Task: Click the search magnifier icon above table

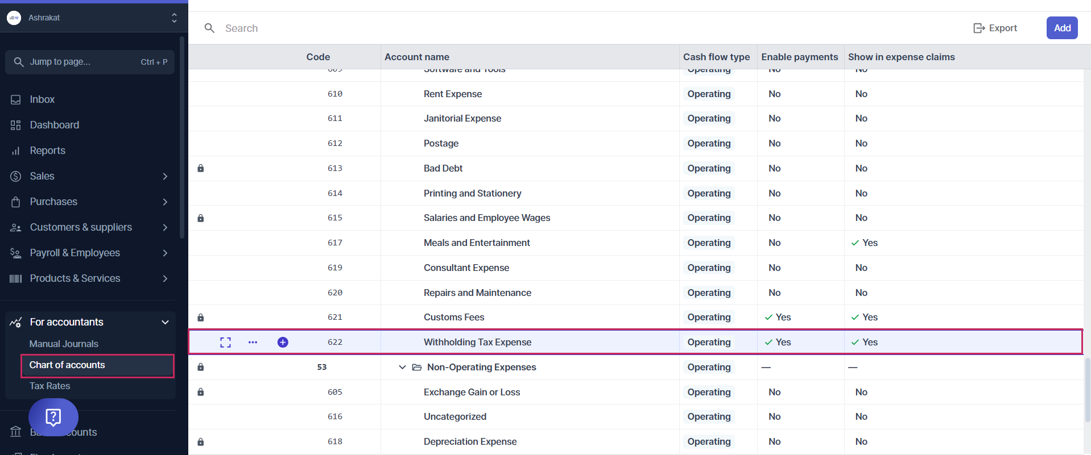Action: [209, 28]
